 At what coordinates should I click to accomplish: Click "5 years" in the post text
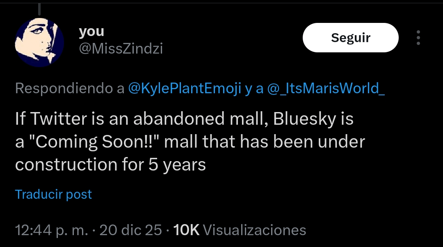pos(175,164)
